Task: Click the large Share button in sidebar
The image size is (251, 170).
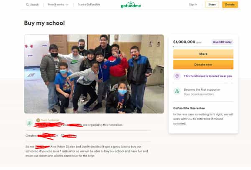Action: click(x=203, y=54)
